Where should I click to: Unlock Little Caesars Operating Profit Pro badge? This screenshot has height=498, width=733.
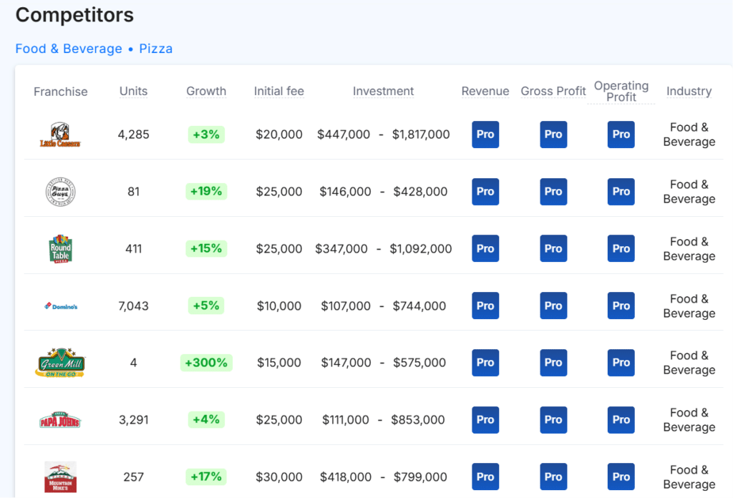coord(621,135)
